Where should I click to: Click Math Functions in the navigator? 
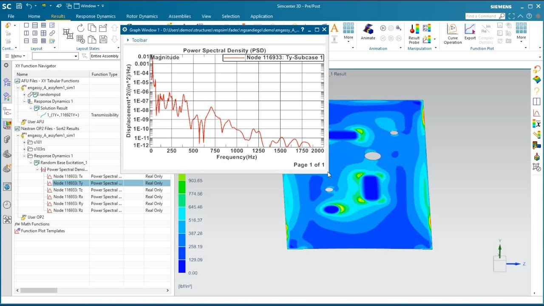(35, 224)
